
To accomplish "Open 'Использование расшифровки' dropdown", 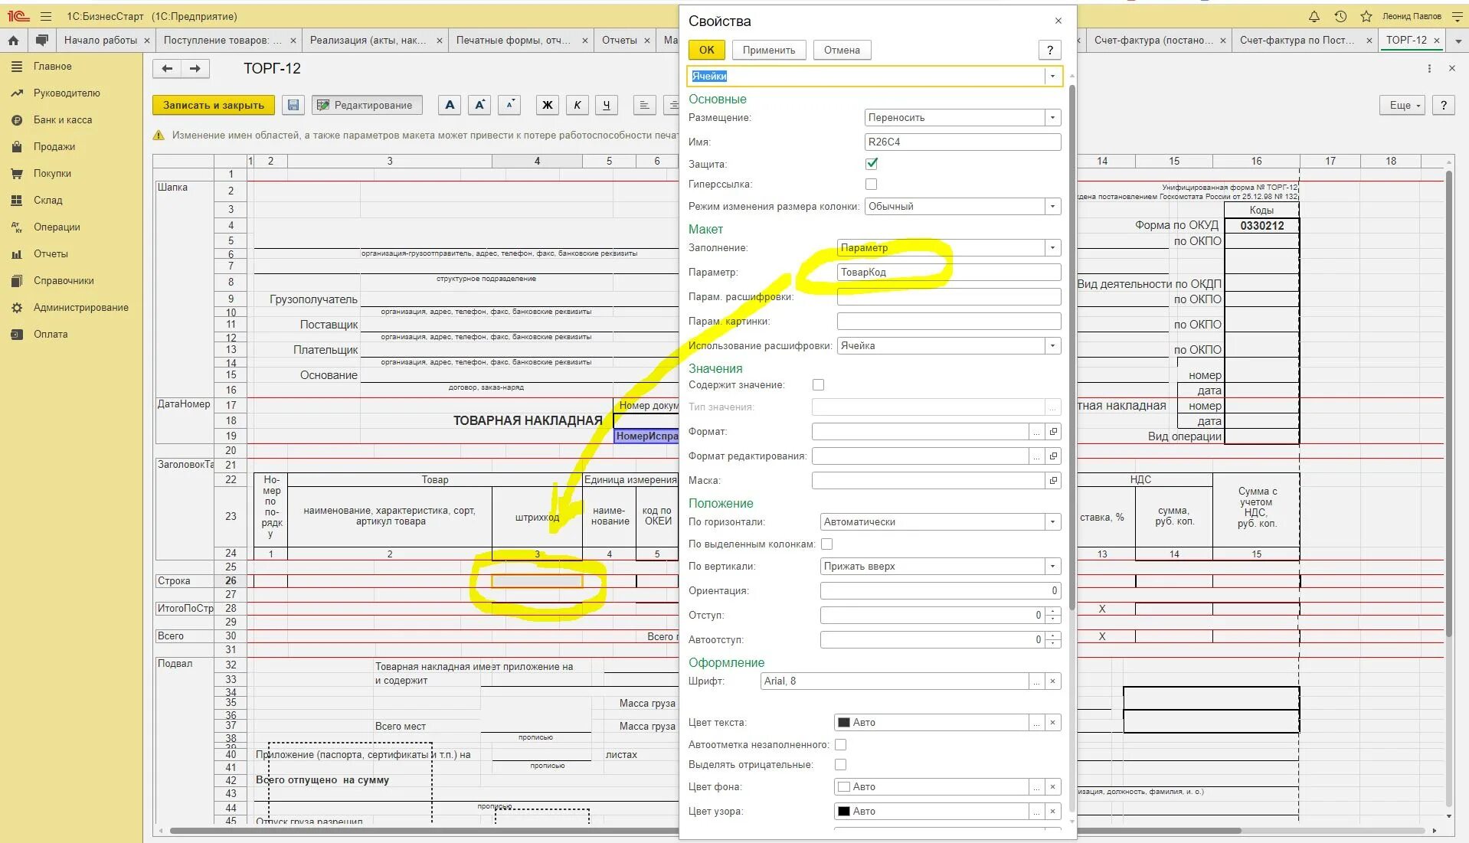I will (1053, 346).
